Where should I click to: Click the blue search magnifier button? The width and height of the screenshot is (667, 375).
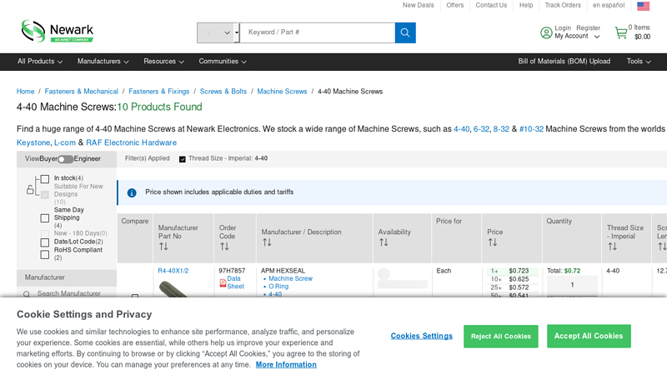[405, 32]
